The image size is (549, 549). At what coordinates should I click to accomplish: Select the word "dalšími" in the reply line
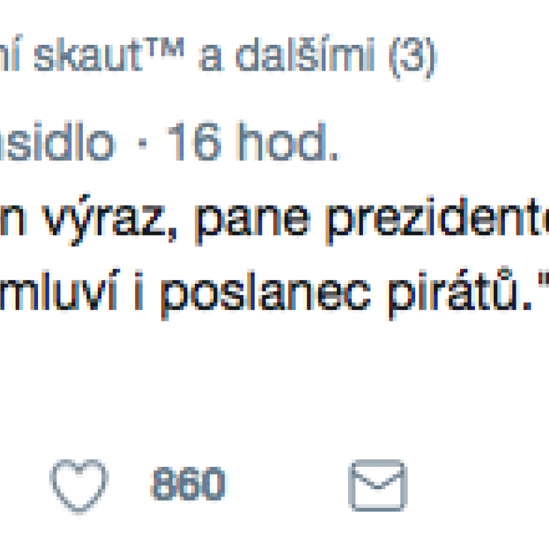305,54
